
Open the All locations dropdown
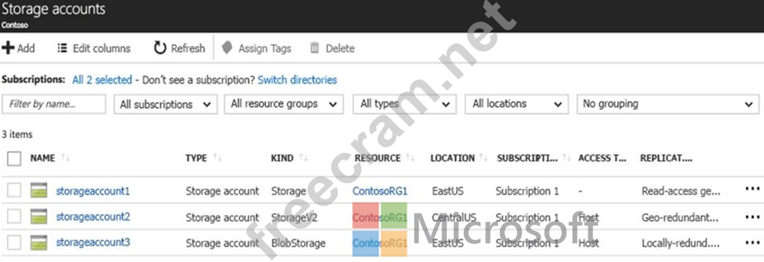point(516,104)
